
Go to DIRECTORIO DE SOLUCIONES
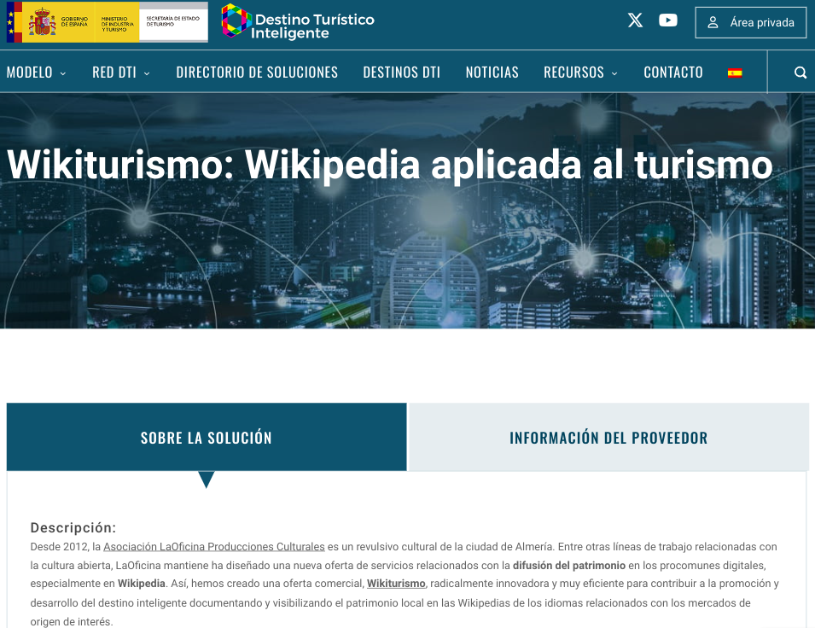click(x=257, y=73)
